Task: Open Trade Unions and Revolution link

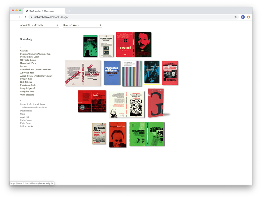Action: coord(34,108)
